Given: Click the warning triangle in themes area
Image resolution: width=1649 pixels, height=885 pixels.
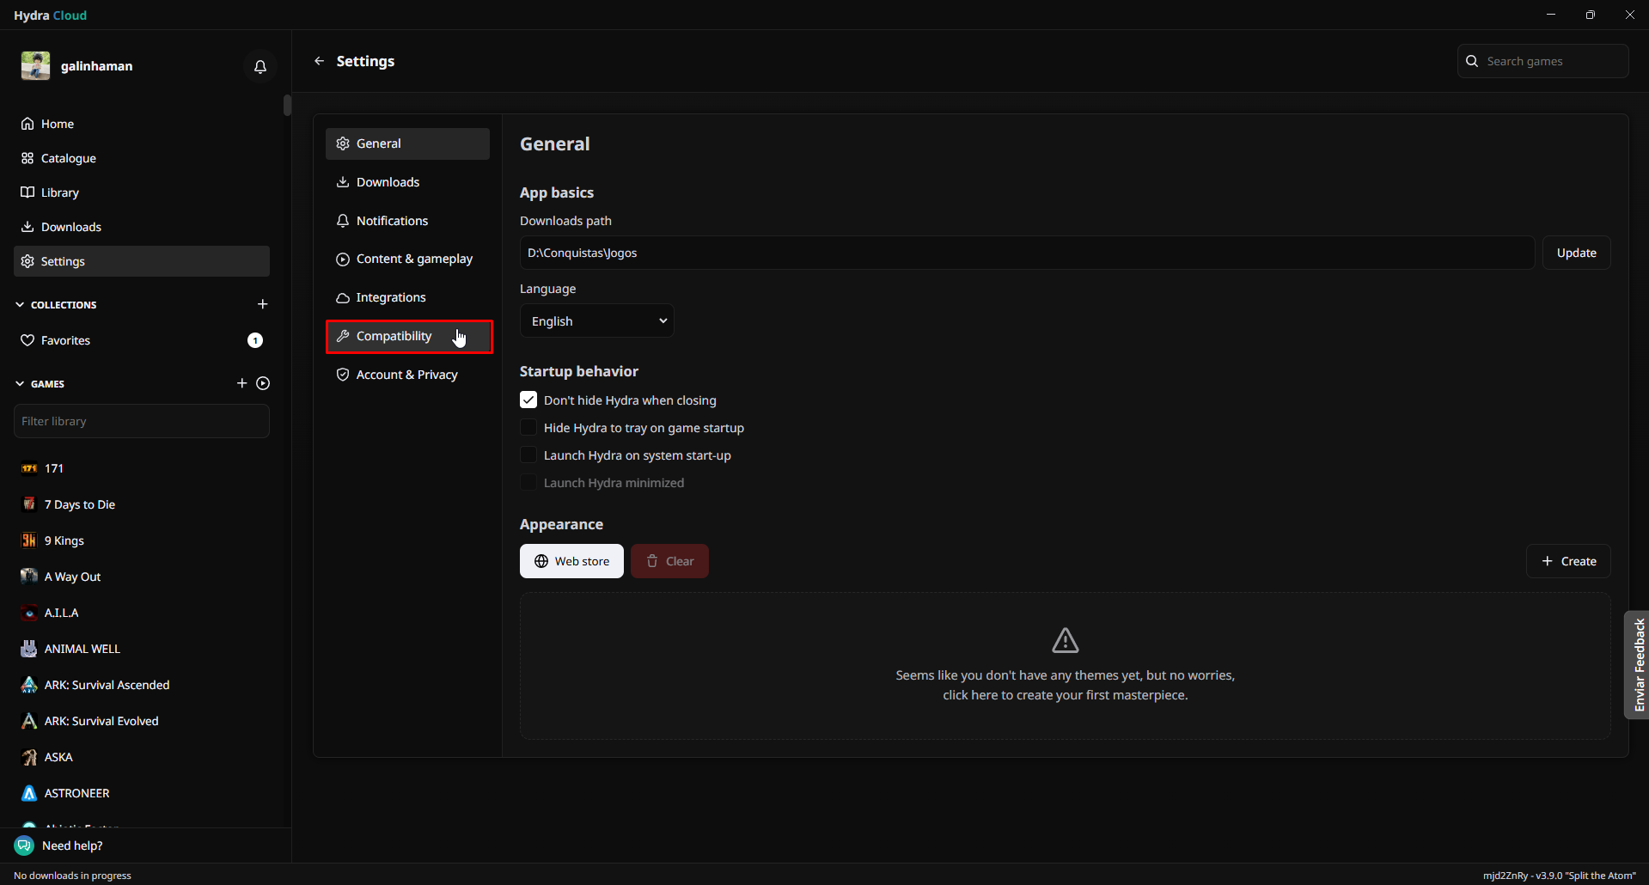Looking at the screenshot, I should tap(1065, 640).
